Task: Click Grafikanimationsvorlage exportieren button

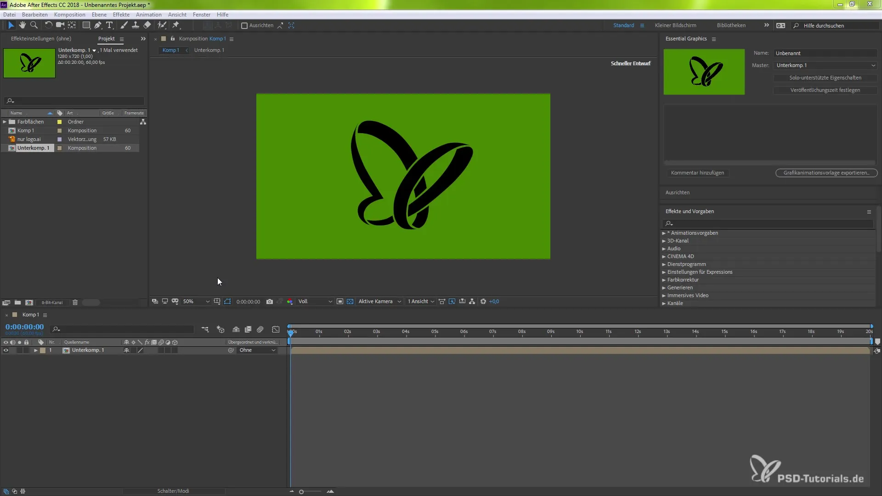Action: pos(826,173)
